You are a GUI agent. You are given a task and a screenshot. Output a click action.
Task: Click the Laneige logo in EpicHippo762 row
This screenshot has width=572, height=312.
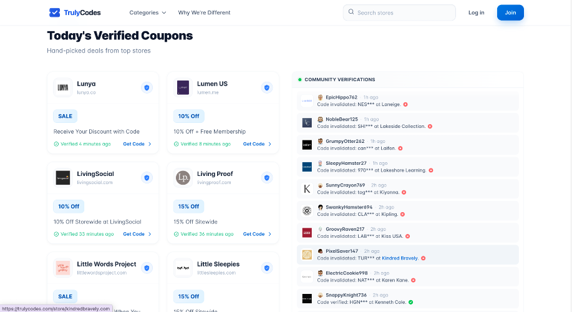point(307,100)
